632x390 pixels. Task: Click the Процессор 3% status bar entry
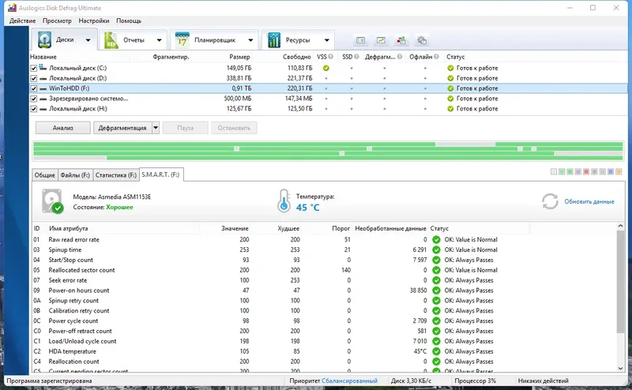coord(476,381)
